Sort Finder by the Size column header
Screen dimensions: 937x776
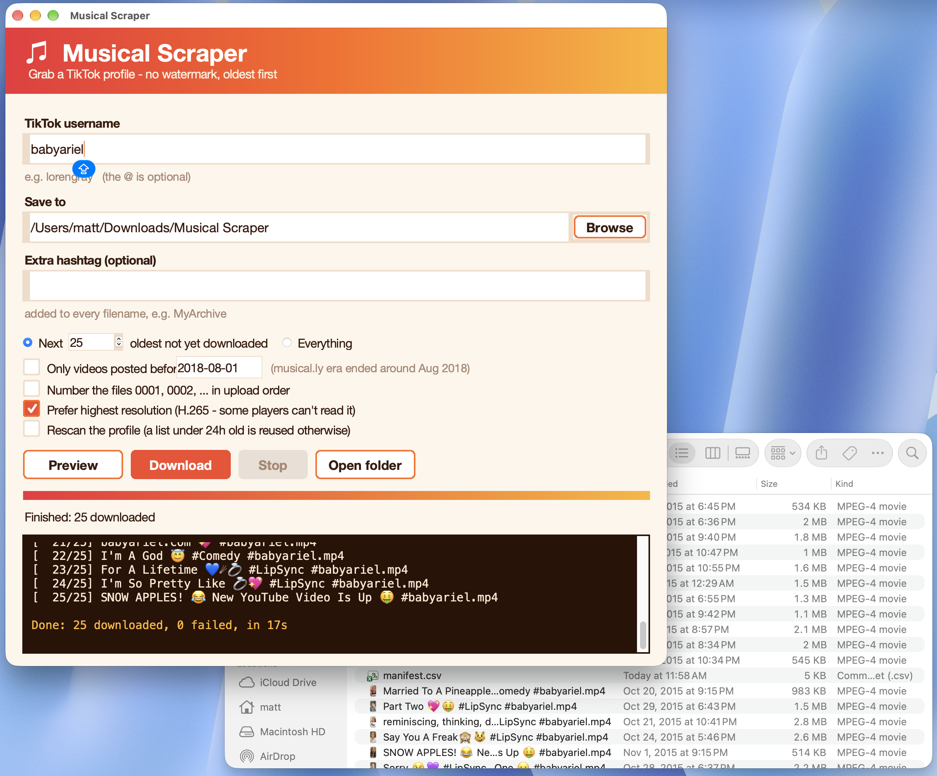(x=769, y=484)
